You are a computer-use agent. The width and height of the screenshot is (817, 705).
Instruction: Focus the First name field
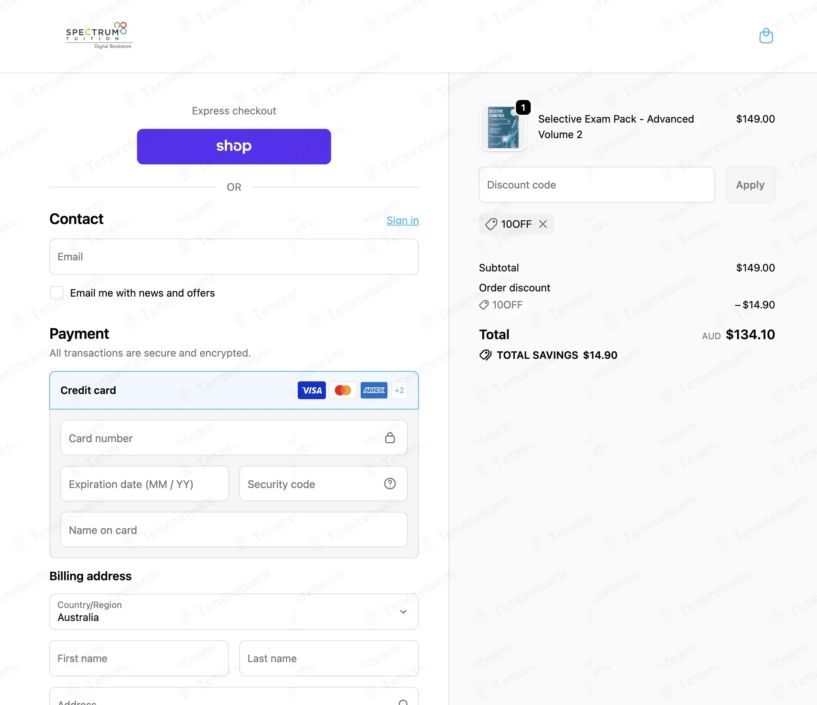pyautogui.click(x=139, y=658)
